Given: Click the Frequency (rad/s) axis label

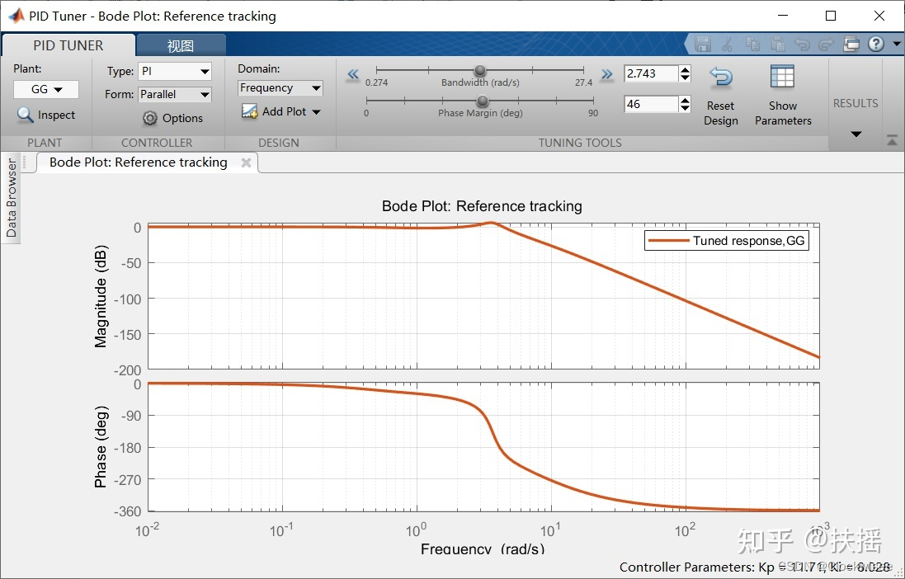Looking at the screenshot, I should tap(483, 548).
